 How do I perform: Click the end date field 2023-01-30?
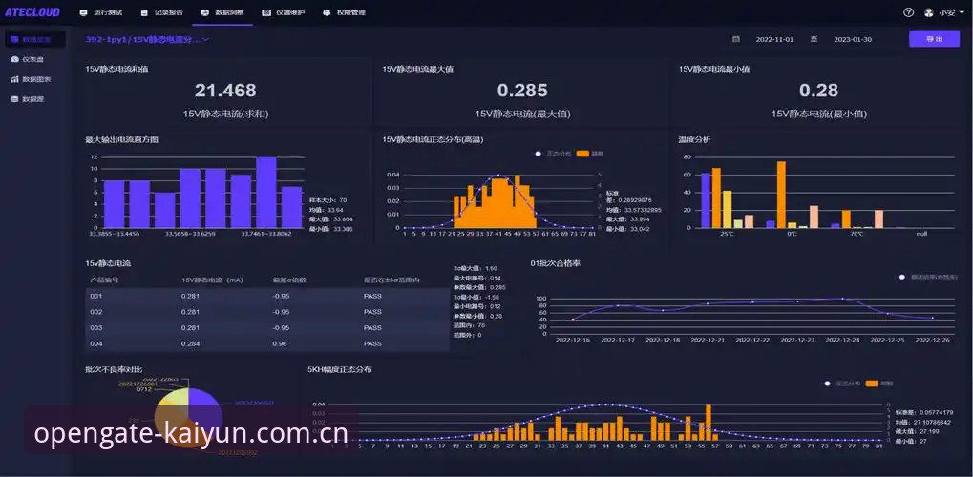pyautogui.click(x=853, y=39)
